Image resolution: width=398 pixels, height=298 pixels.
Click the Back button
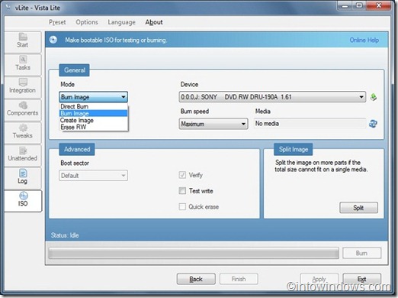(196, 279)
